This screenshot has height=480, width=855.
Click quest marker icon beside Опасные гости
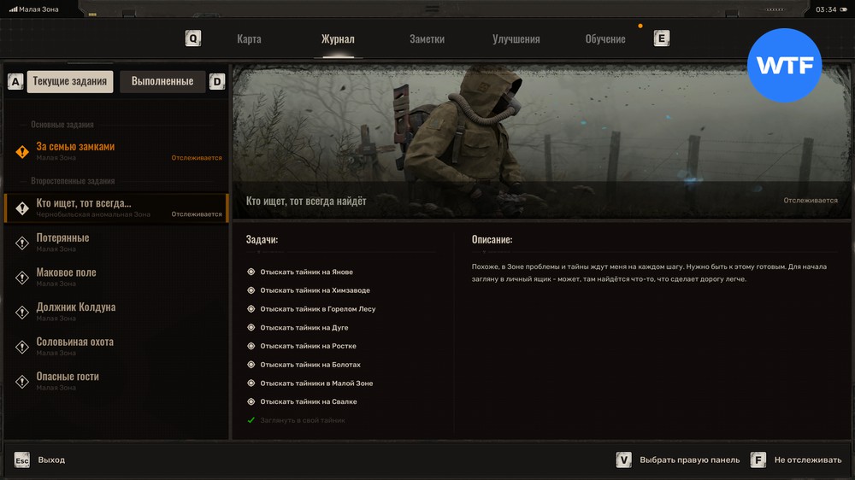coord(22,381)
